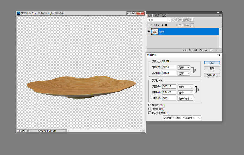Click document height field showing 294.47
The image size is (244, 155).
point(169,92)
